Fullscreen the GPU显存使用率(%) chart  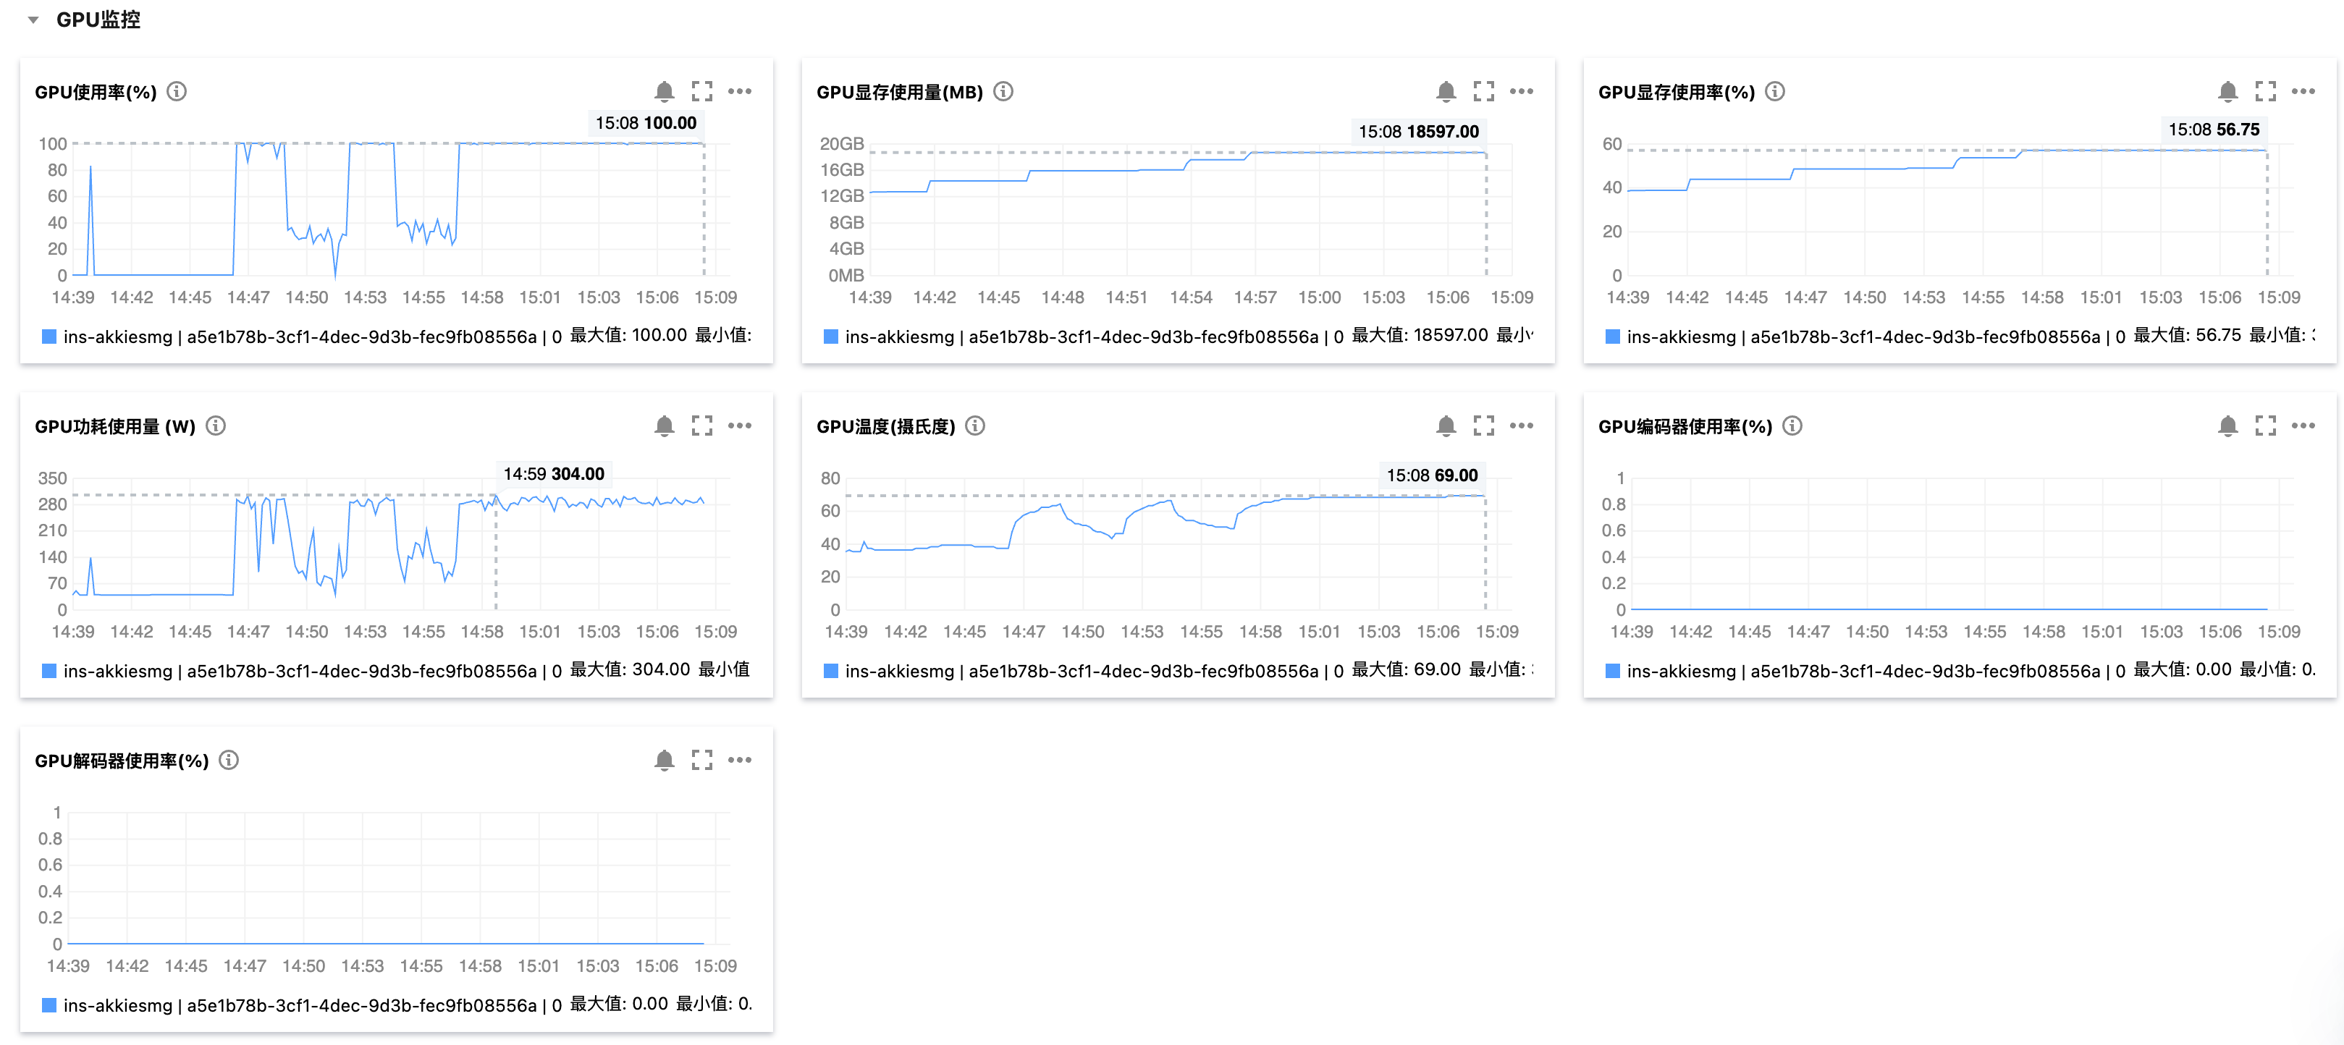(2265, 92)
